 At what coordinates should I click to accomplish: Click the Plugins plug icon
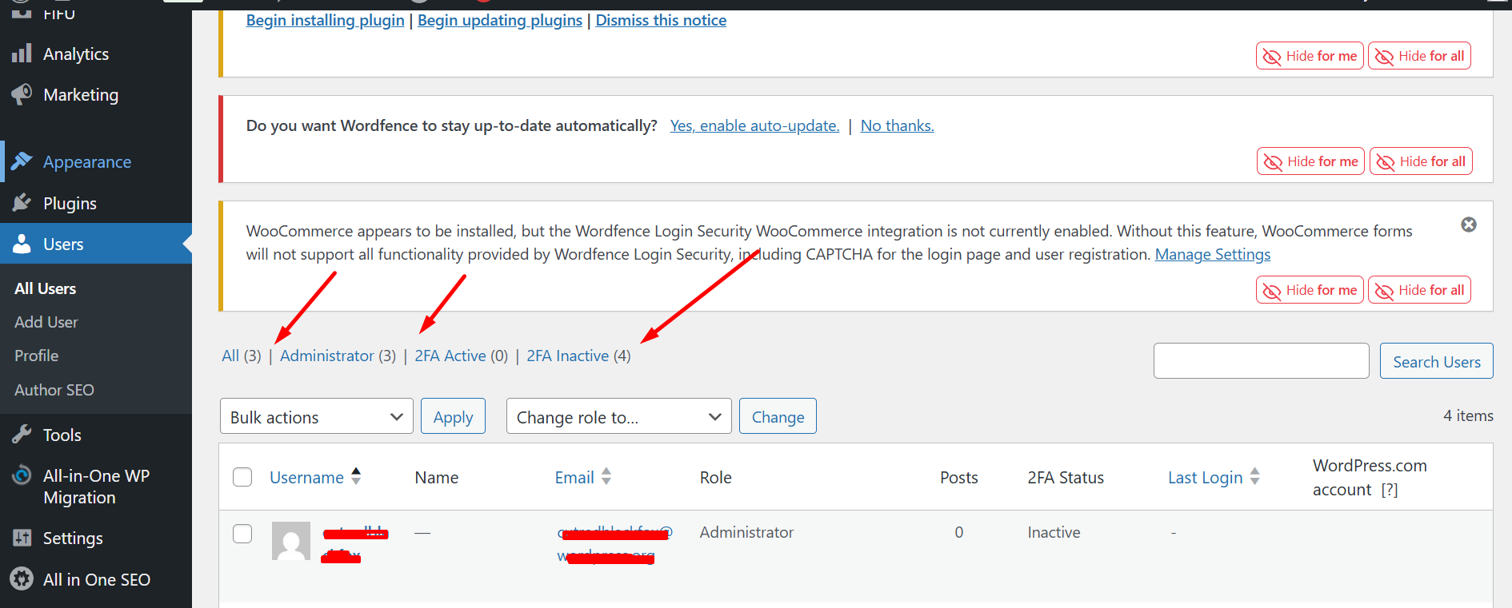[22, 203]
